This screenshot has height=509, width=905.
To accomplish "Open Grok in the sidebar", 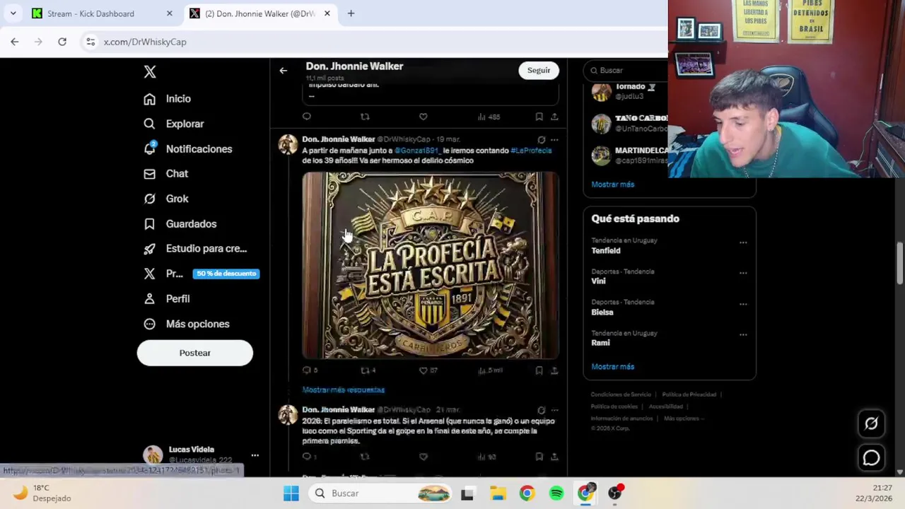I will pos(166,199).
